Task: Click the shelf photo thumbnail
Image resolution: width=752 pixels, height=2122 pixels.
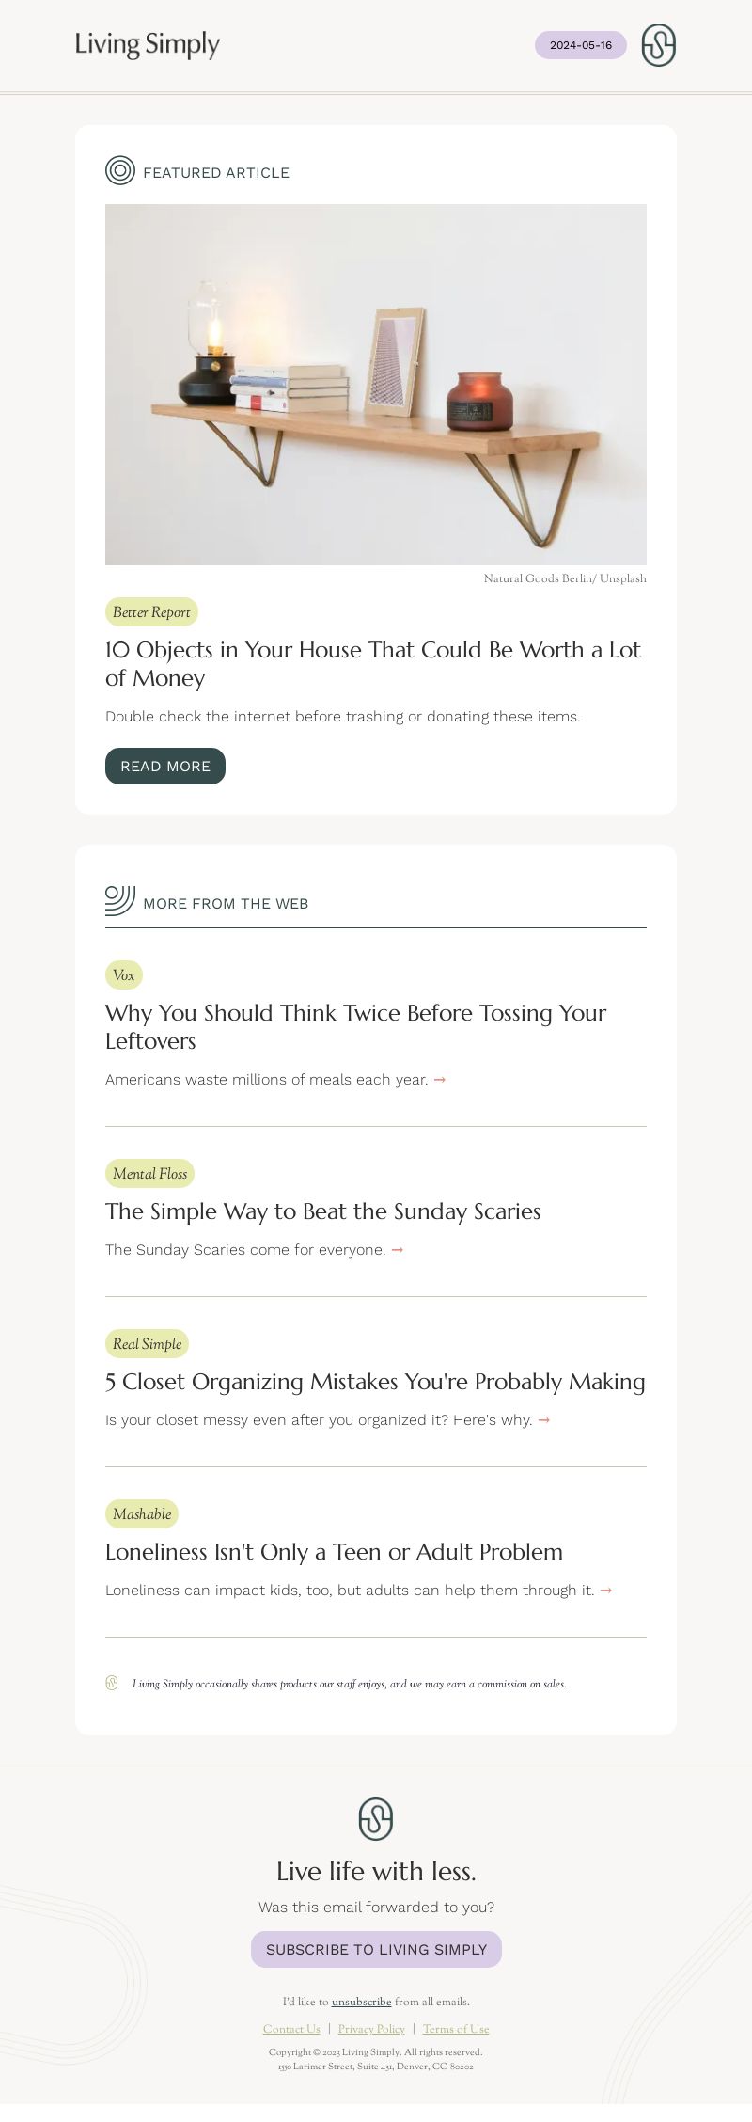Action: tap(376, 385)
